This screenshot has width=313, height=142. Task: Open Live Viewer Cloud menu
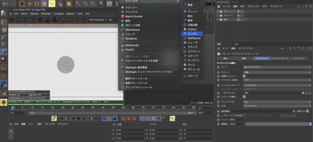[24, 14]
